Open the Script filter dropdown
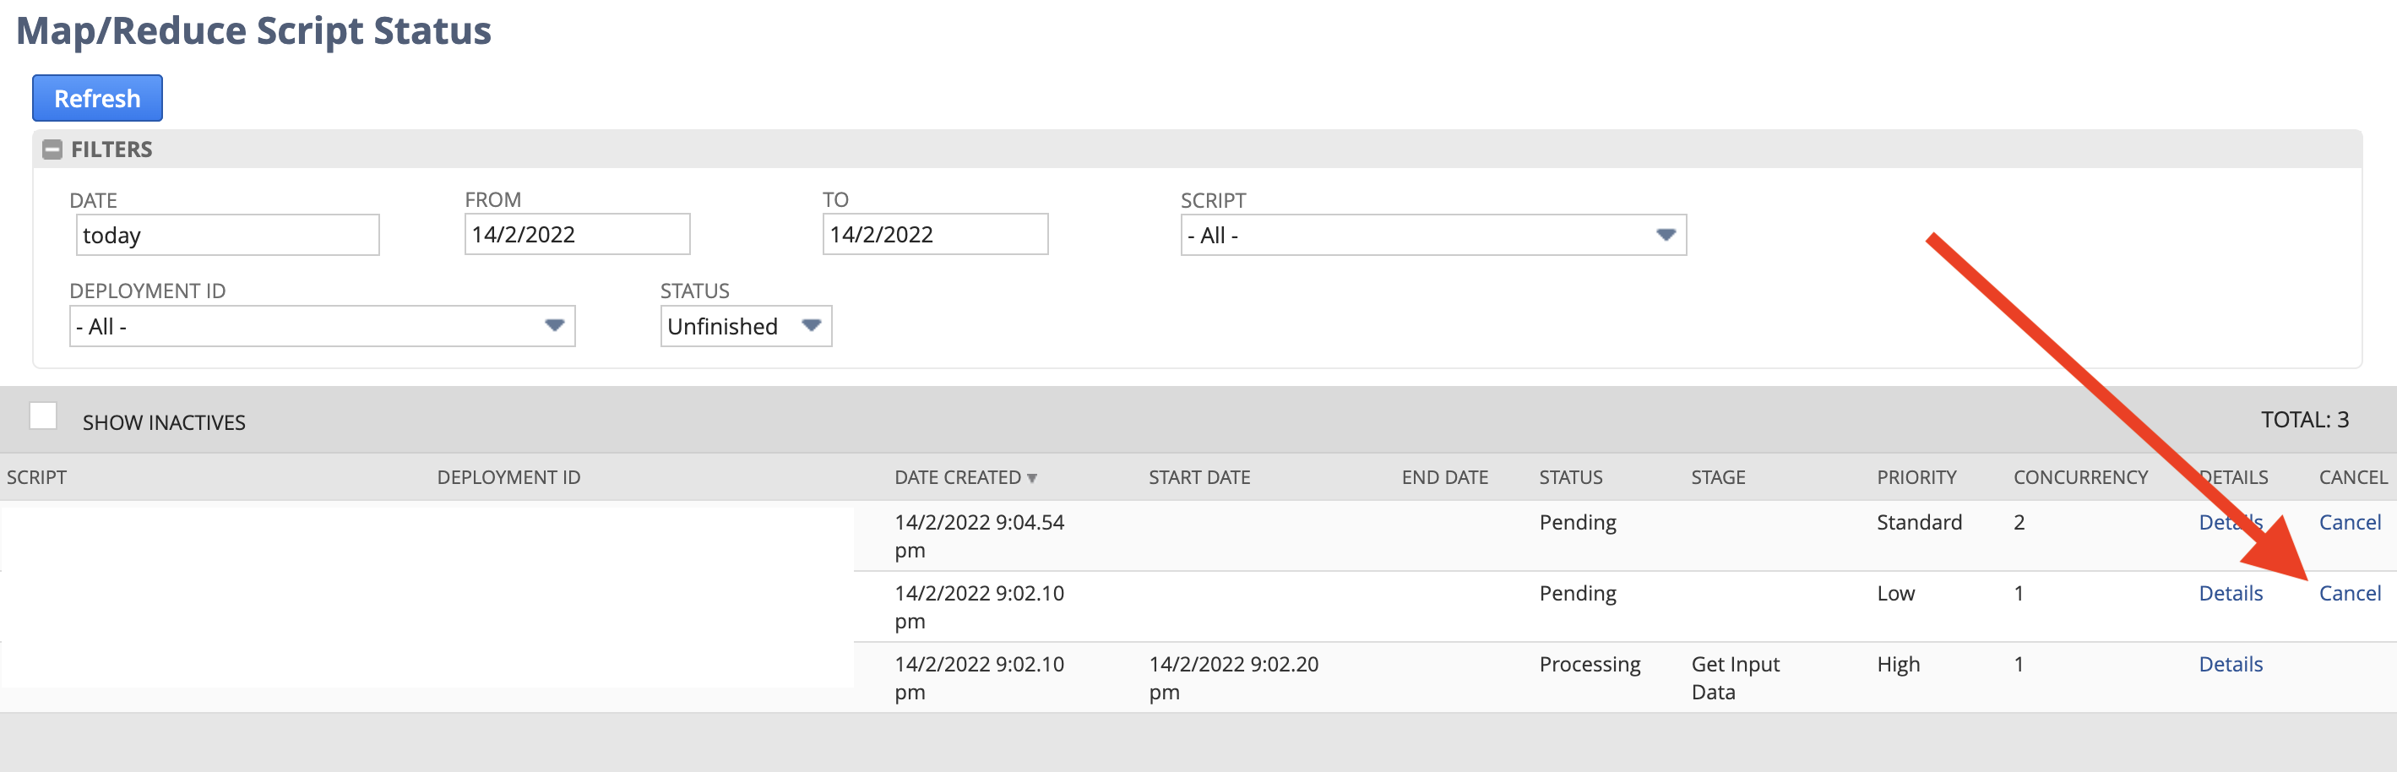 pyautogui.click(x=1433, y=236)
